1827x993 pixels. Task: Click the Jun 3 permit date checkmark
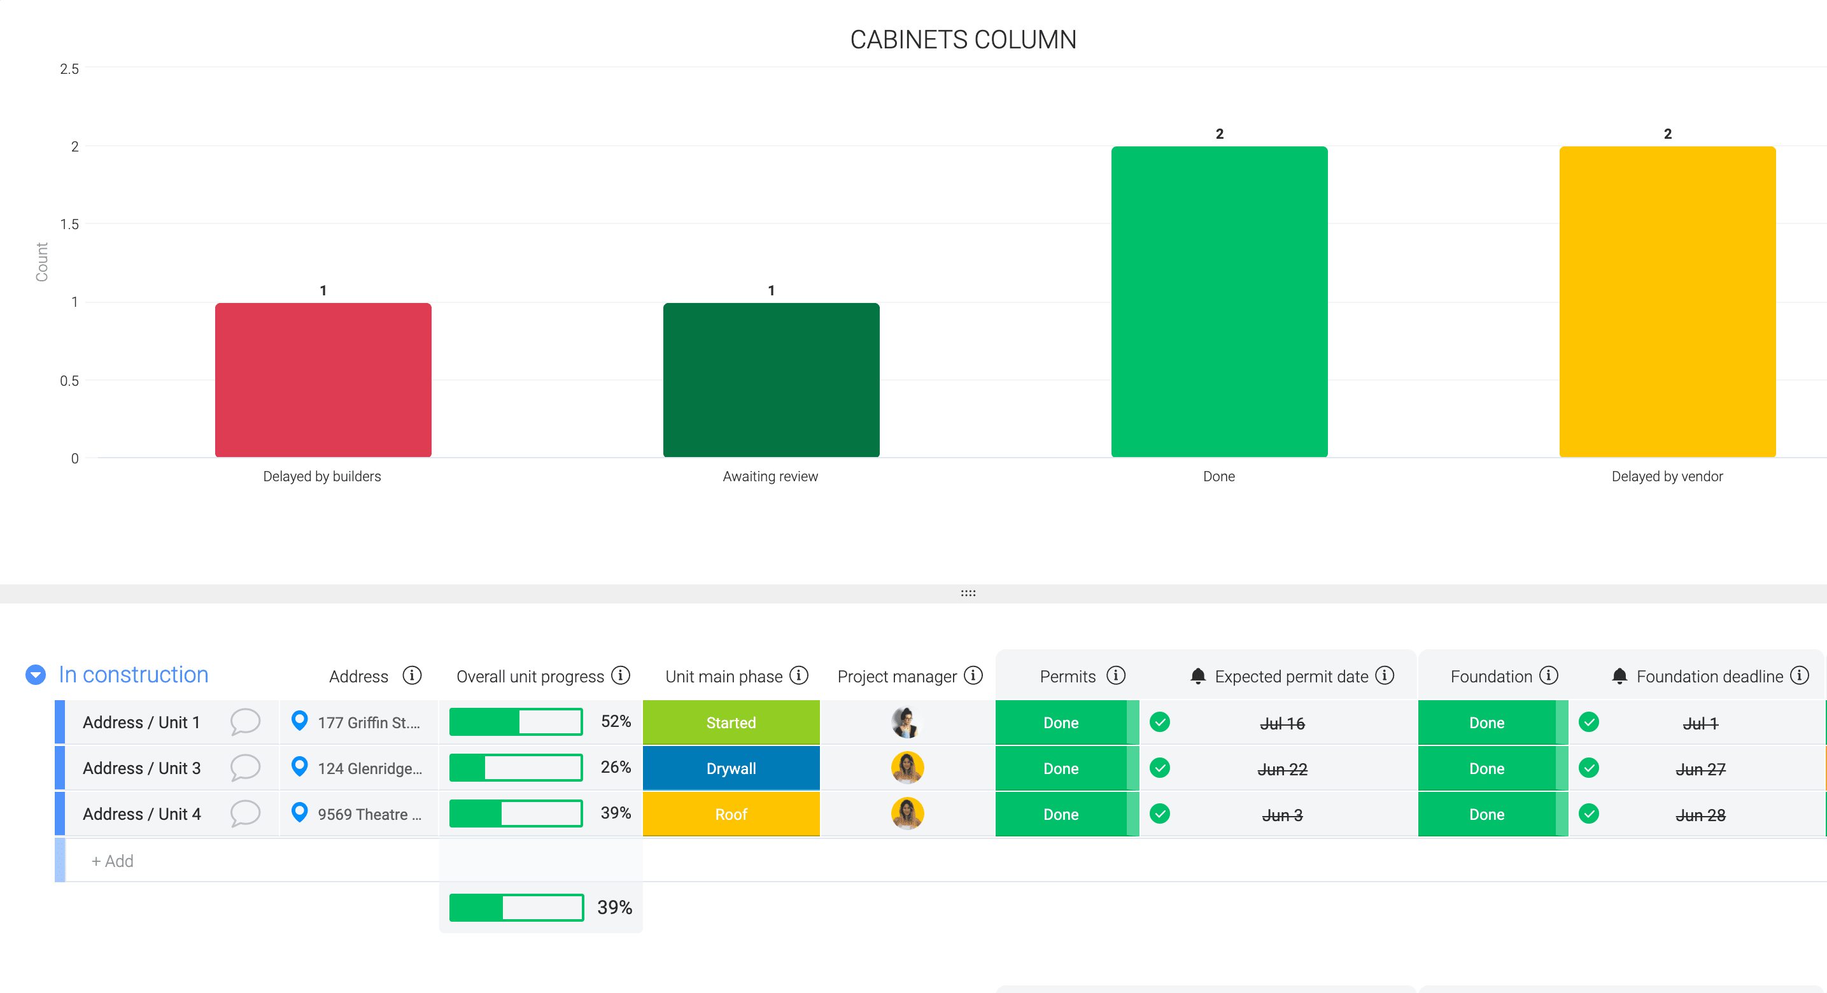pos(1160,813)
